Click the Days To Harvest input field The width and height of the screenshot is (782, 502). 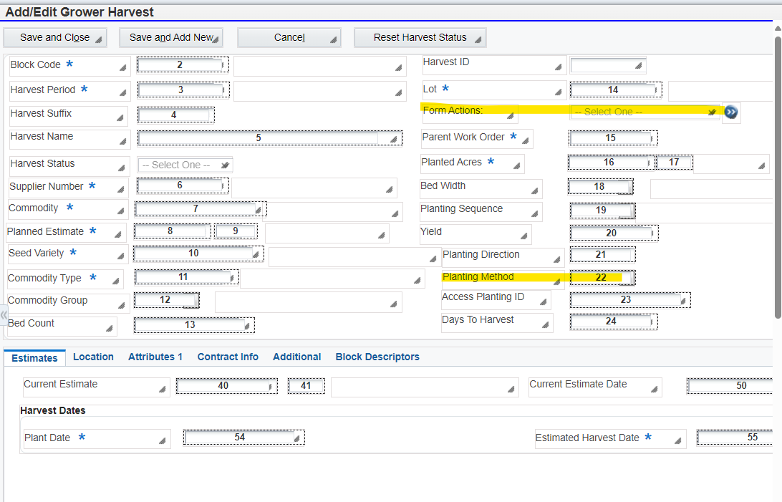point(614,322)
